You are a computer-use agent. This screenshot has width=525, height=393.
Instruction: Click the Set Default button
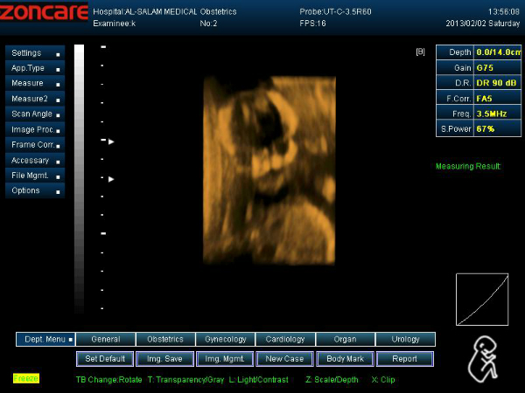105,359
